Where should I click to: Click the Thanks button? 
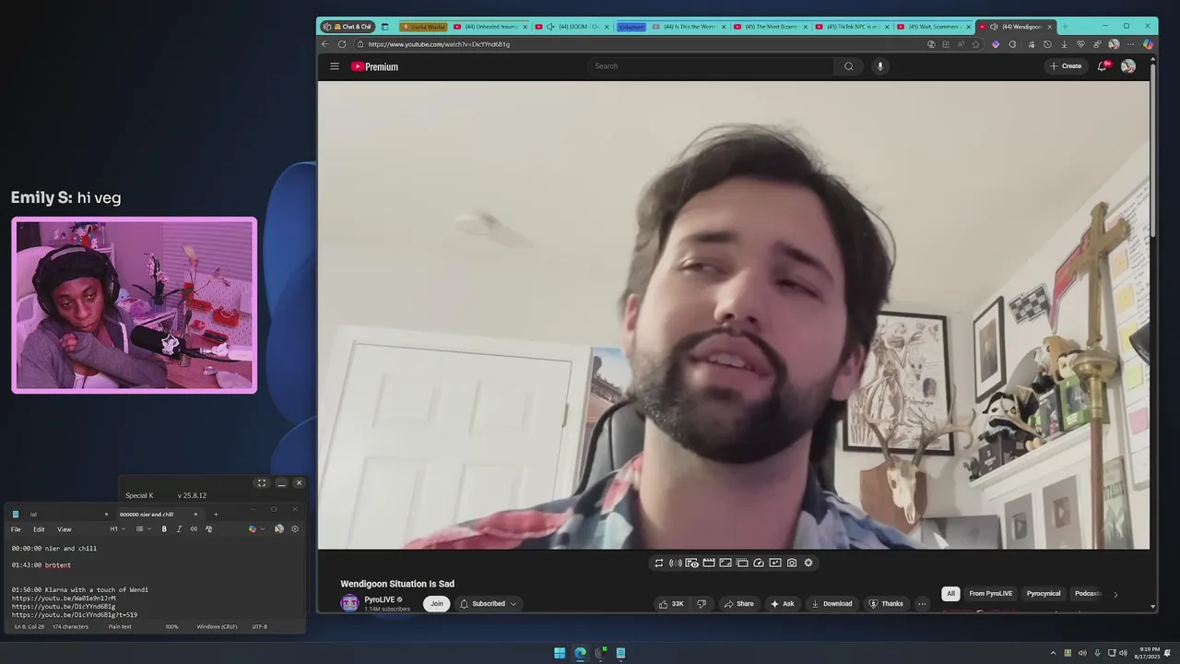(x=886, y=604)
